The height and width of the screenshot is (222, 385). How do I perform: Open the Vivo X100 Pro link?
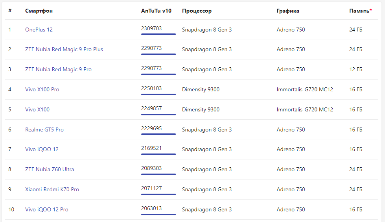42,89
